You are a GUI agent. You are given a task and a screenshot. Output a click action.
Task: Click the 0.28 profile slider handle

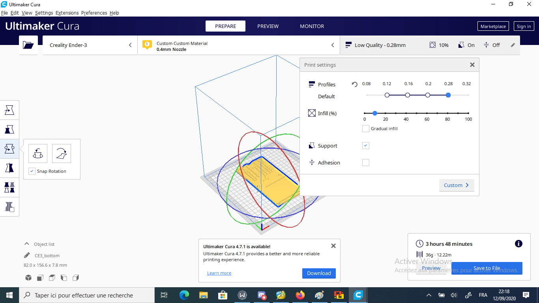448,95
